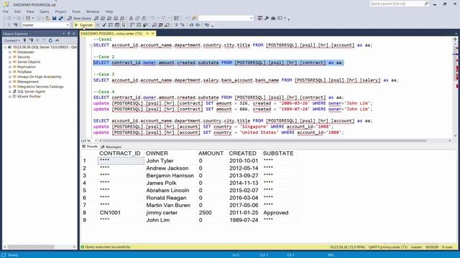Image resolution: width=460 pixels, height=258 pixels.
Task: Click the editor horizontal scrollbar
Action: (264, 140)
